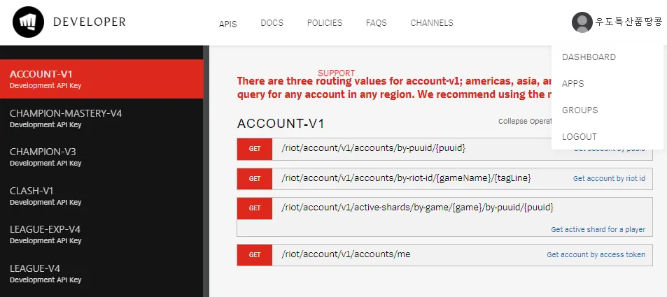Open the accounts/by-riot-id/{gameName}/{tagLine} endpoint path
Image resolution: width=667 pixels, height=297 pixels.
pos(406,178)
